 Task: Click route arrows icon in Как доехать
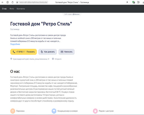point(42,52)
